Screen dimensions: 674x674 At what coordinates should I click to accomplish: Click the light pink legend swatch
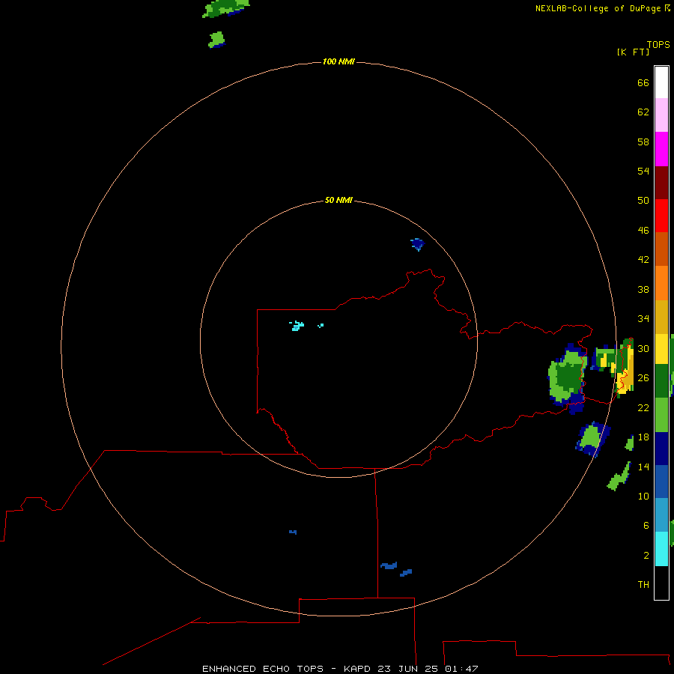(x=661, y=115)
